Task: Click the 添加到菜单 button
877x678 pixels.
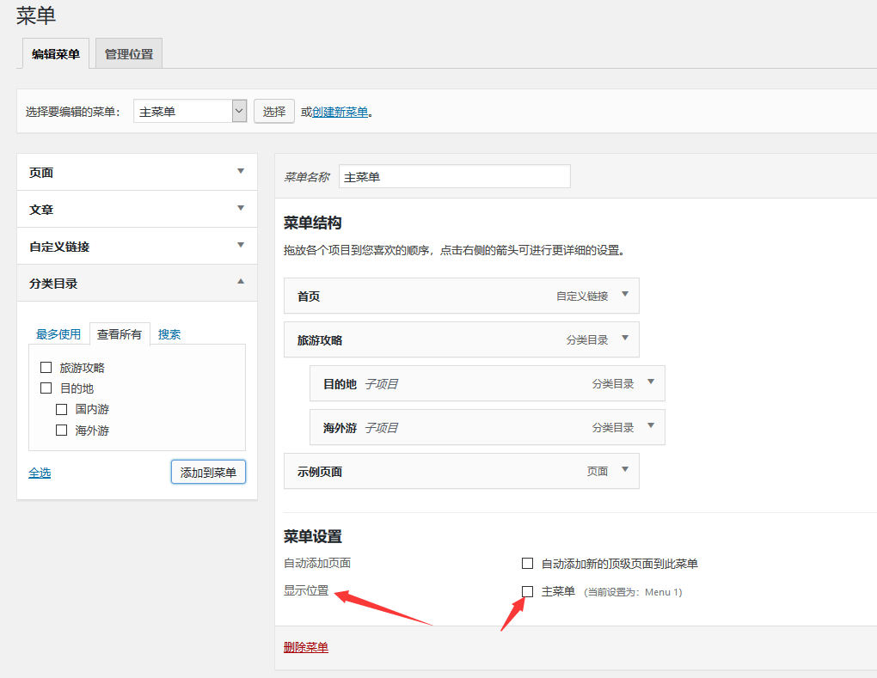Action: pos(209,472)
